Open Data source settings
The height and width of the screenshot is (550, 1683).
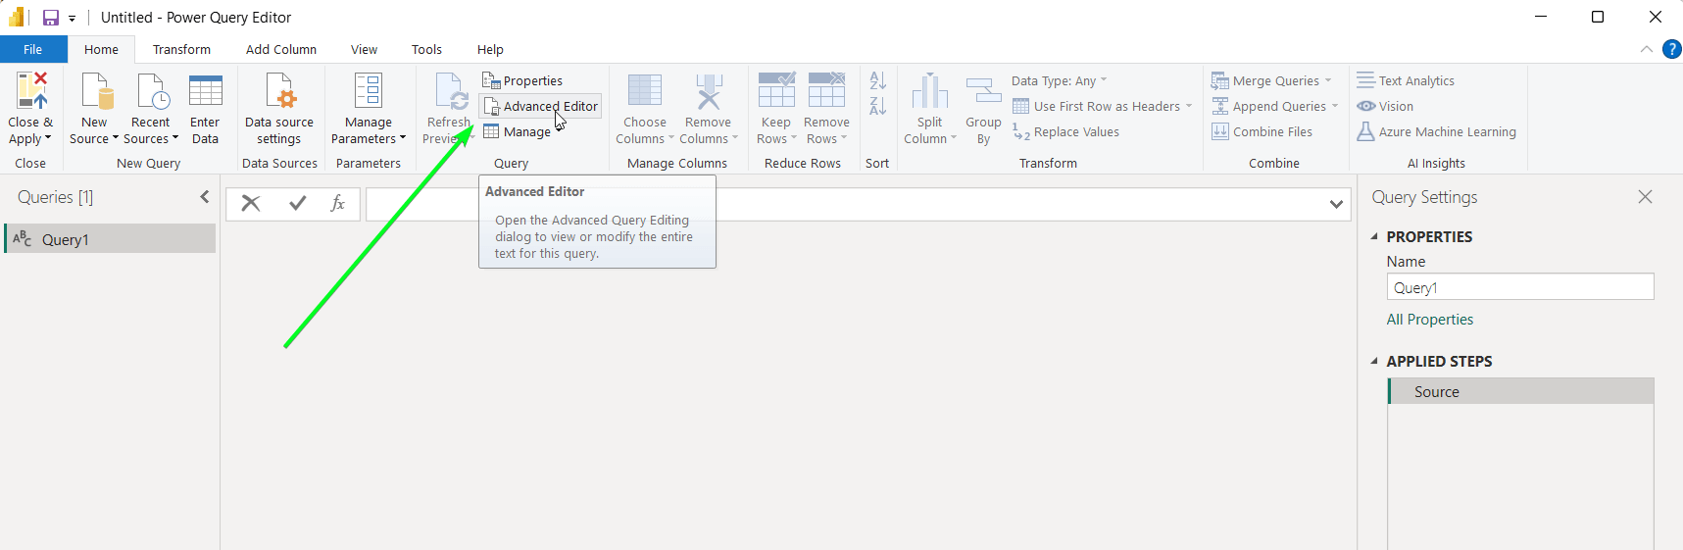[279, 109]
